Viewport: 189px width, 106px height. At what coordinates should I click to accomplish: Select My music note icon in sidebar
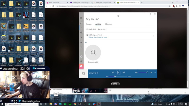click(x=81, y=27)
